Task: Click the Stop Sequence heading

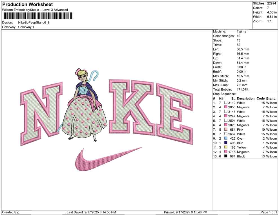Action: [224, 94]
